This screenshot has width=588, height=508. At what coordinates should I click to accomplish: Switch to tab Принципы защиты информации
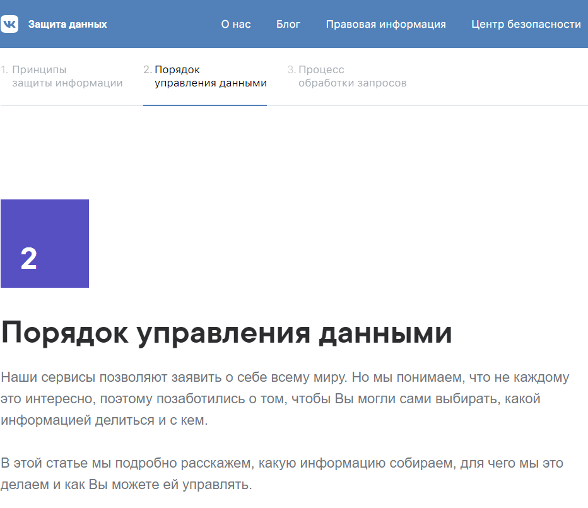62,76
